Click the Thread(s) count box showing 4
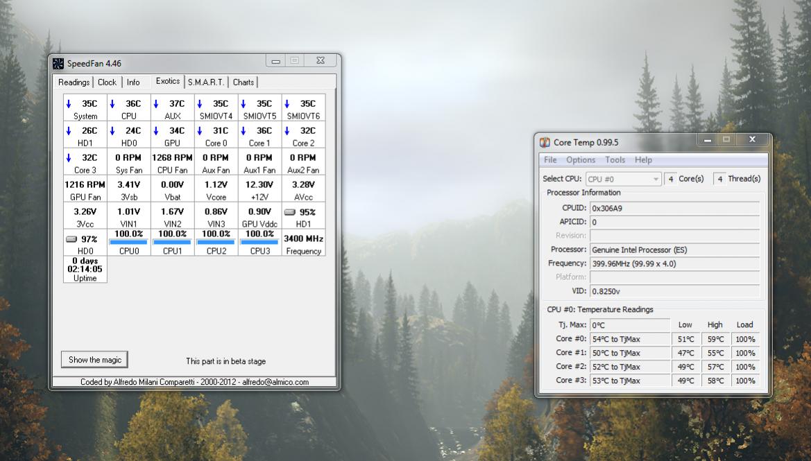The width and height of the screenshot is (811, 461). point(719,179)
